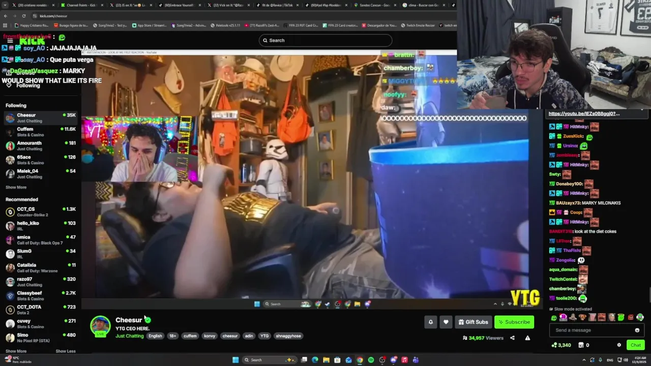Open the date and time flyout
The width and height of the screenshot is (651, 366).
[x=639, y=360]
